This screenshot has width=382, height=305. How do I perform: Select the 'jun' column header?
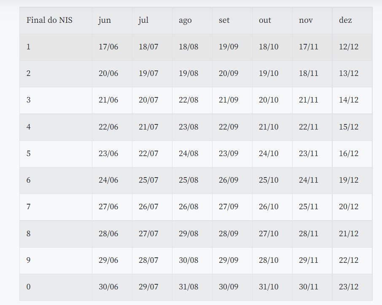coord(105,20)
